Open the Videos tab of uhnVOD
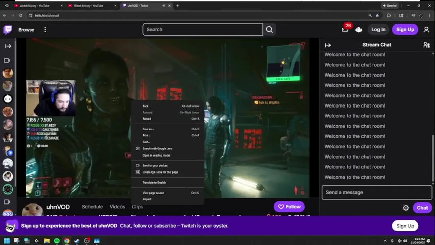 117,207
